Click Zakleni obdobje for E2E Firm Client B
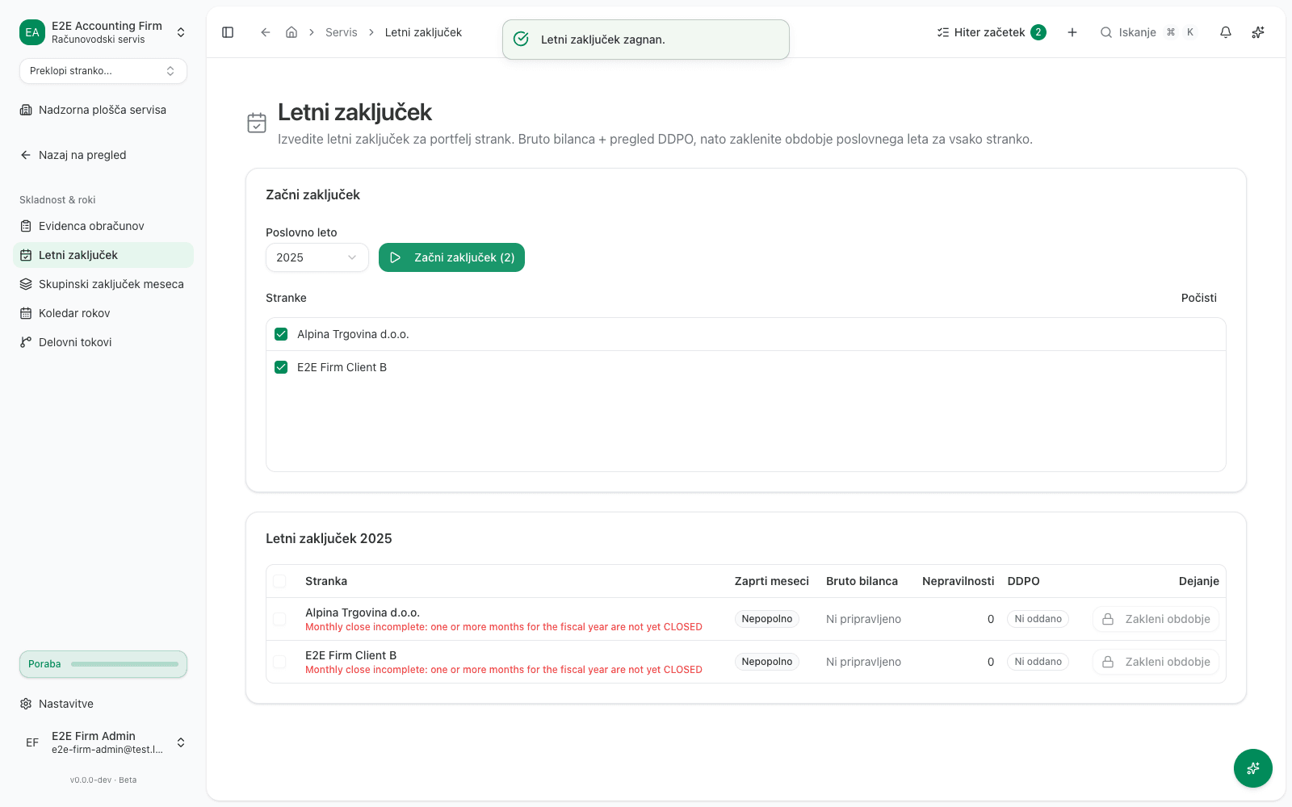 tap(1156, 662)
